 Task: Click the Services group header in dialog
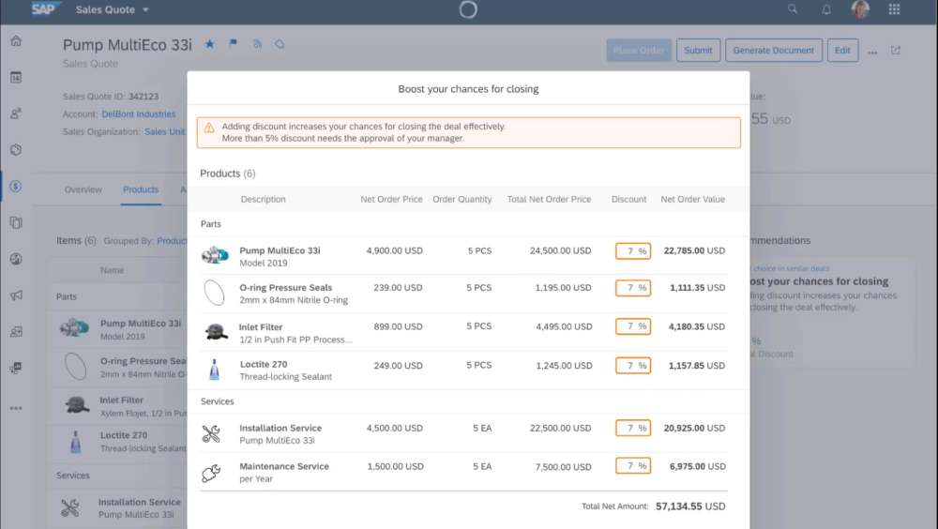point(218,401)
